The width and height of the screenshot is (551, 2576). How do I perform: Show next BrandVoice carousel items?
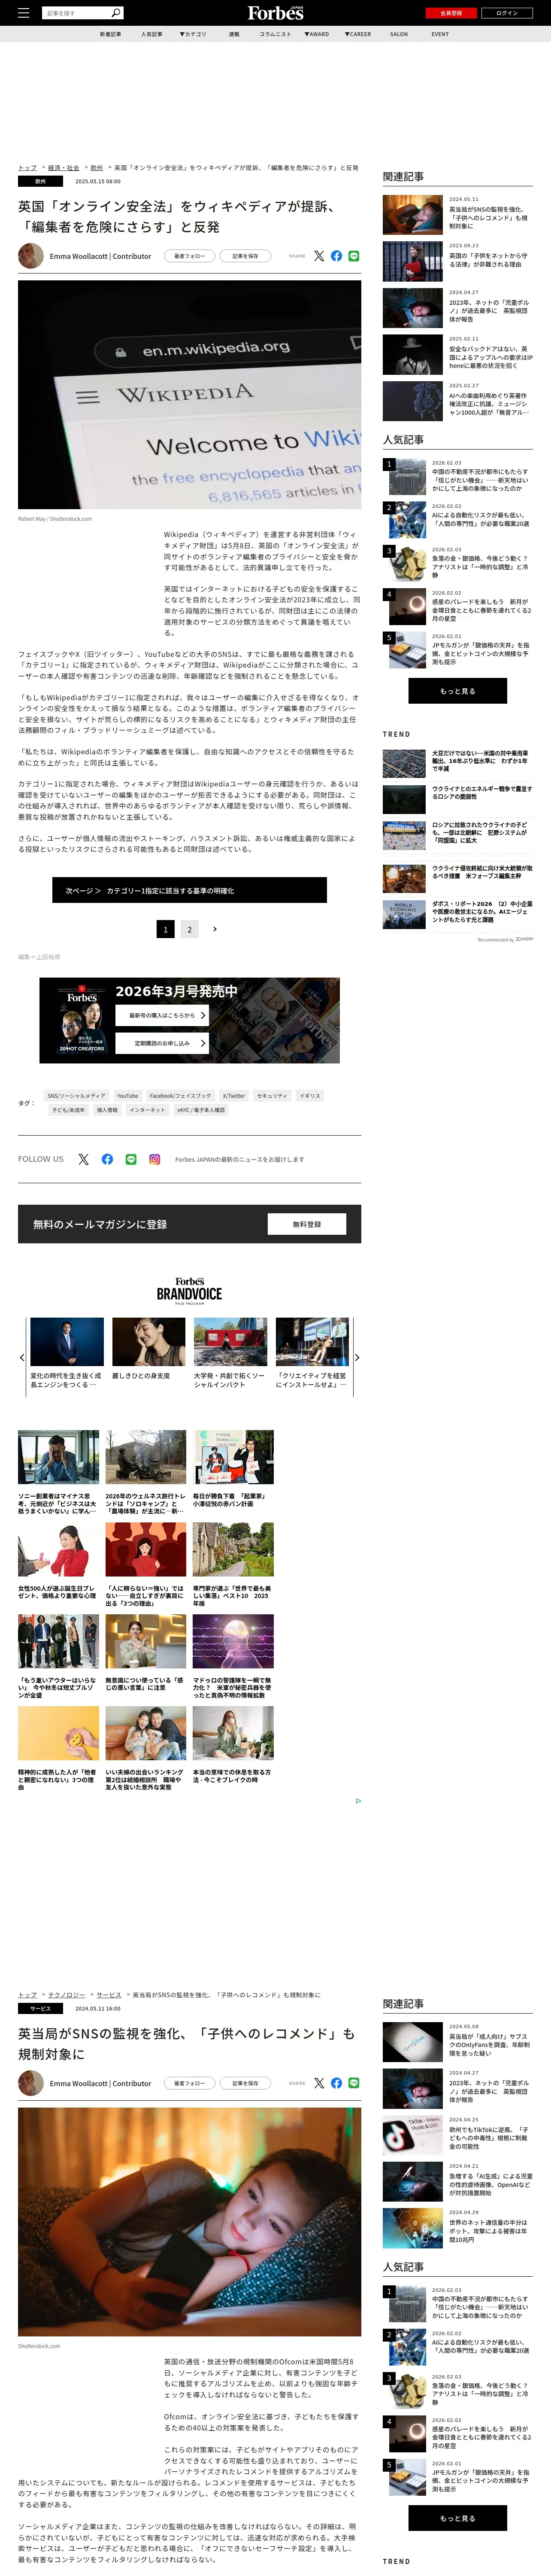[357, 1357]
